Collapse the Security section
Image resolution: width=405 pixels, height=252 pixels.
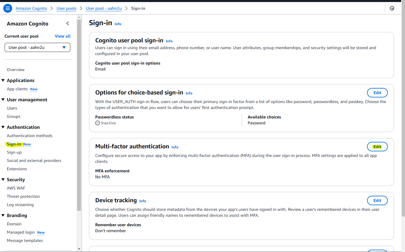coord(3,179)
